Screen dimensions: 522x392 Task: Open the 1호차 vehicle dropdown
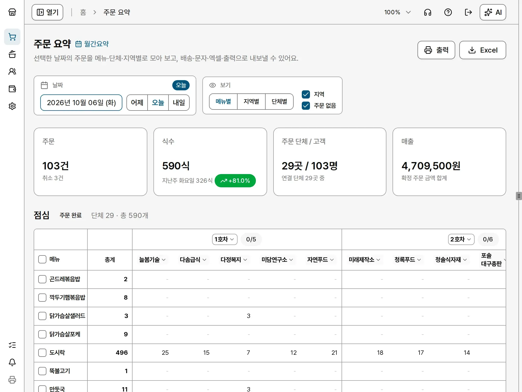(225, 239)
